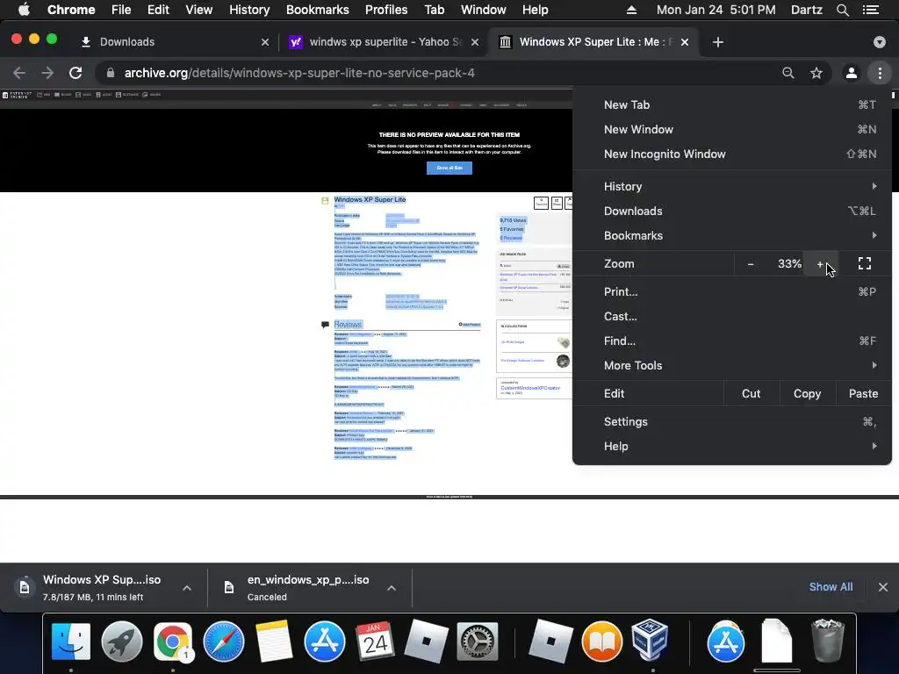Screen dimensions: 899x674
Task: Open Settings from the Chrome menu
Action: coord(732,422)
